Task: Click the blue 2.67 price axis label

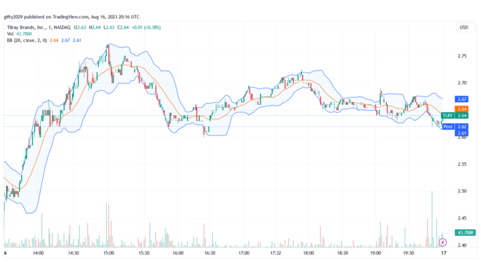Action: click(x=462, y=99)
